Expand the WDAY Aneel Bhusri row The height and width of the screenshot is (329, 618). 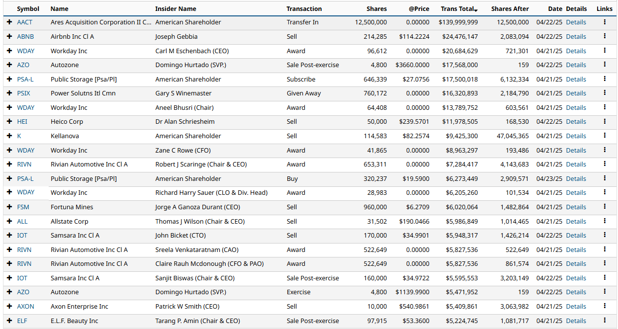tap(9, 107)
